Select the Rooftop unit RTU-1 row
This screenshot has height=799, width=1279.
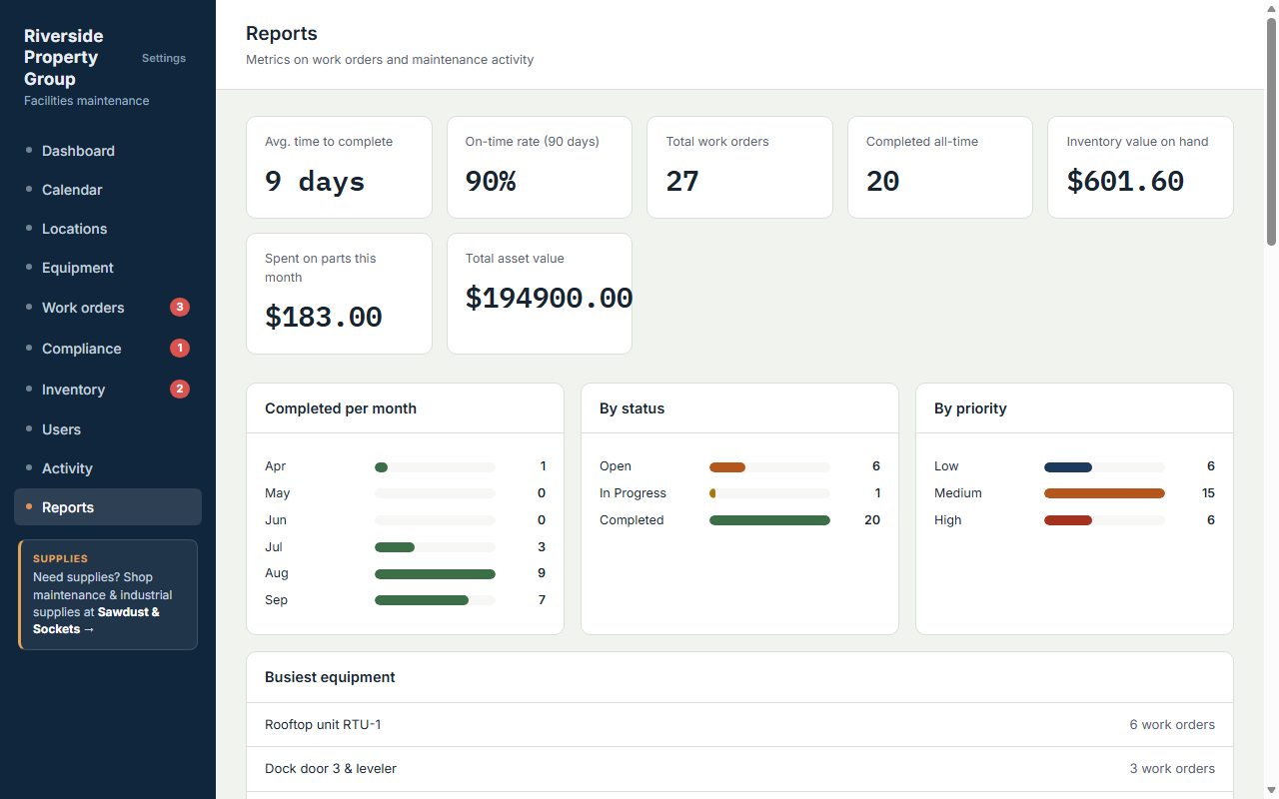coord(739,725)
